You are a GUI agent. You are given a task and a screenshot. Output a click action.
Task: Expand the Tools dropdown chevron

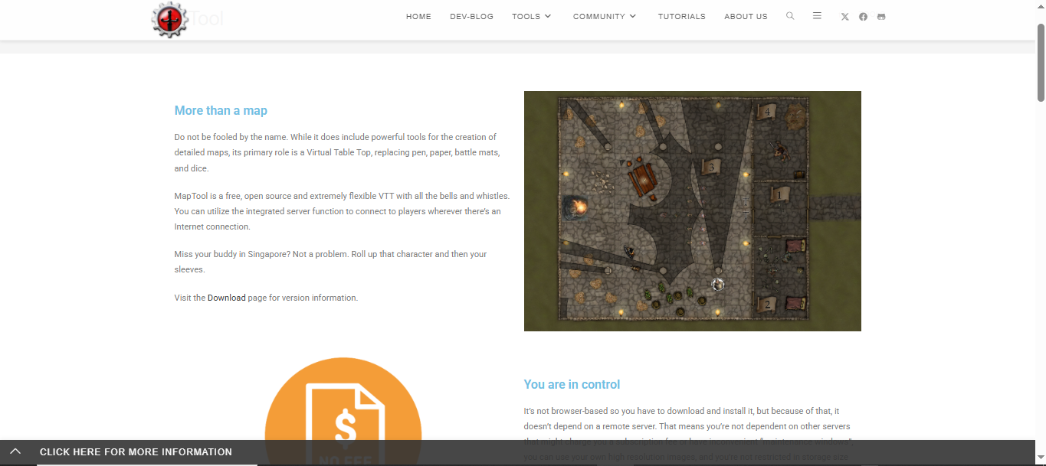547,16
